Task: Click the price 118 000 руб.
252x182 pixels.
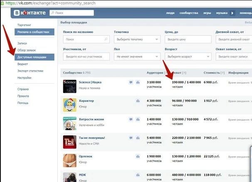Action: pos(212,175)
